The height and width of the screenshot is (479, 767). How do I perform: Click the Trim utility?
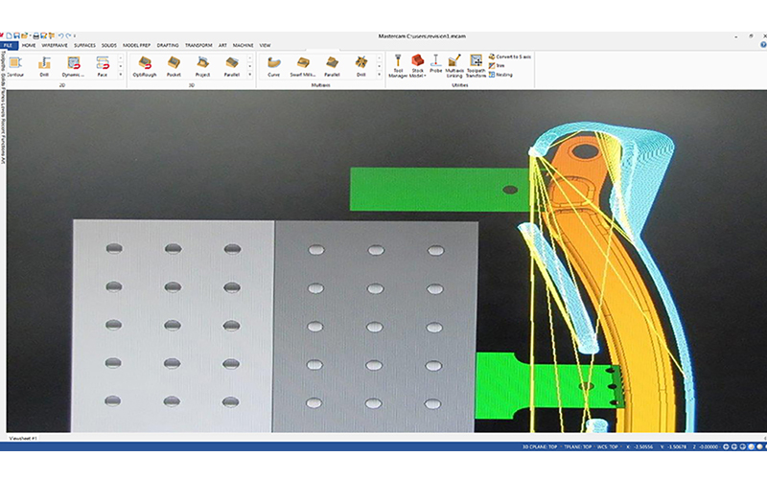(x=497, y=65)
